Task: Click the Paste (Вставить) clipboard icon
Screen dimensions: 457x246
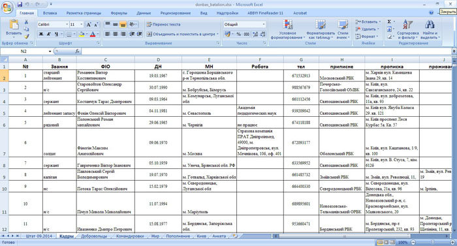Action: point(14,25)
